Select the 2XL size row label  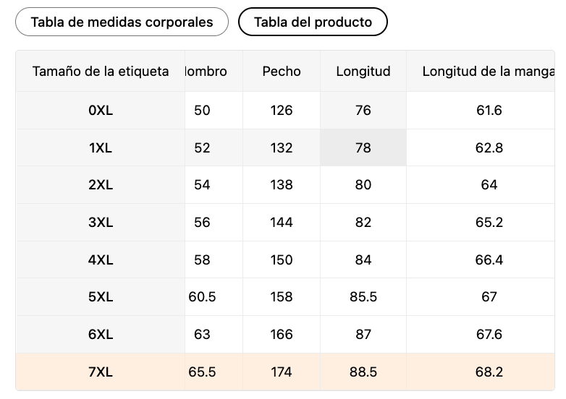tap(101, 185)
